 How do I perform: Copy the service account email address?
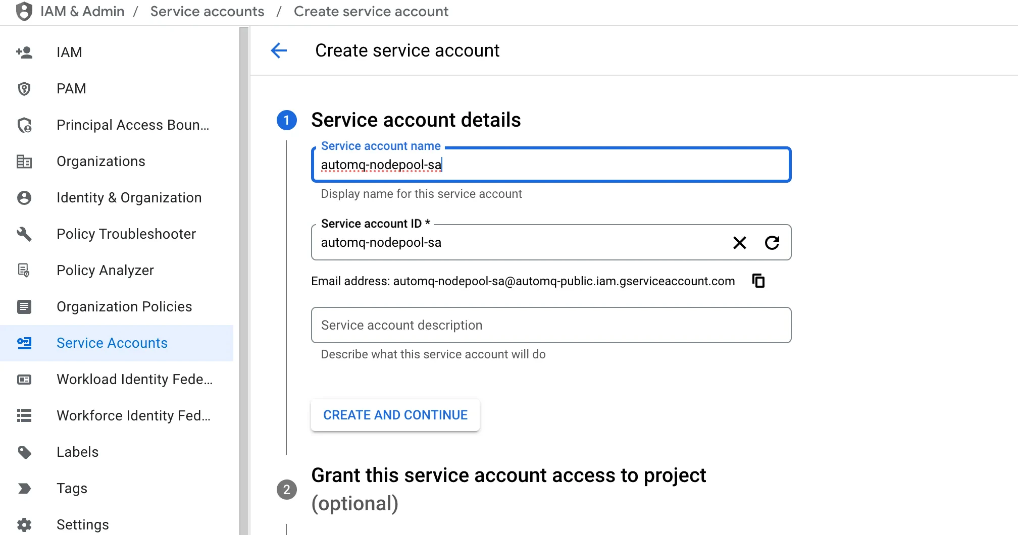(758, 281)
